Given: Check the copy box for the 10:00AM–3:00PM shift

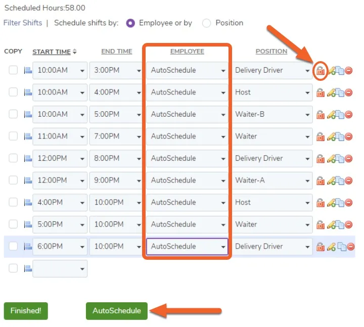Looking at the screenshot, I should pos(13,70).
